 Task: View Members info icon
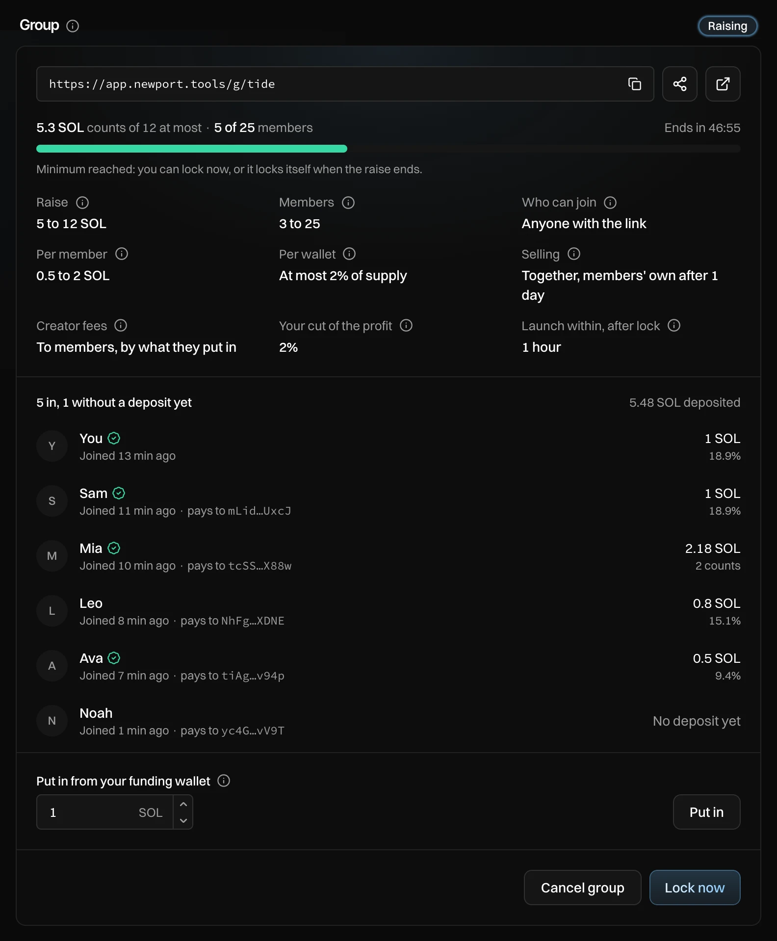[x=348, y=203]
